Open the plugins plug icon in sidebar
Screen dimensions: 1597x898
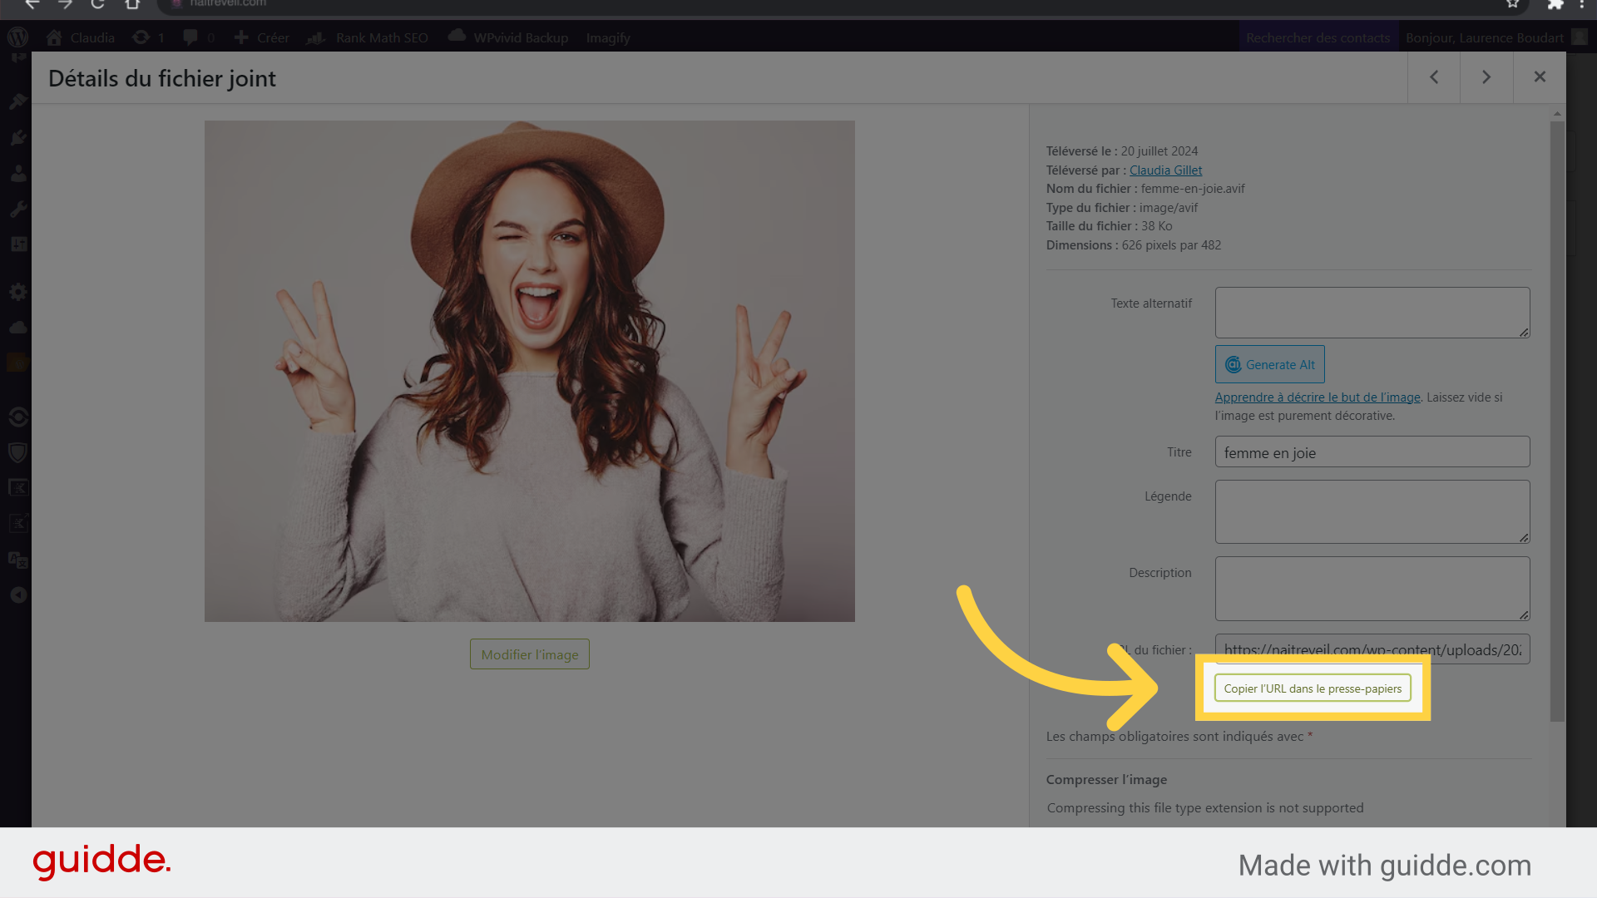[17, 137]
